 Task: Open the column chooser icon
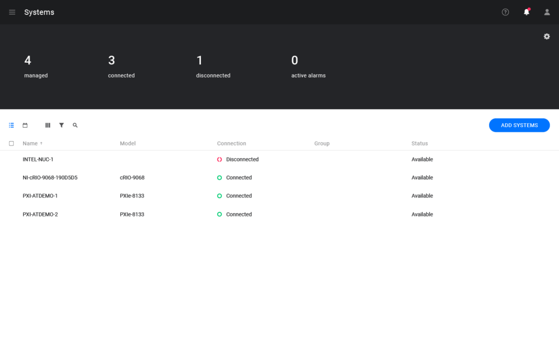tap(48, 125)
